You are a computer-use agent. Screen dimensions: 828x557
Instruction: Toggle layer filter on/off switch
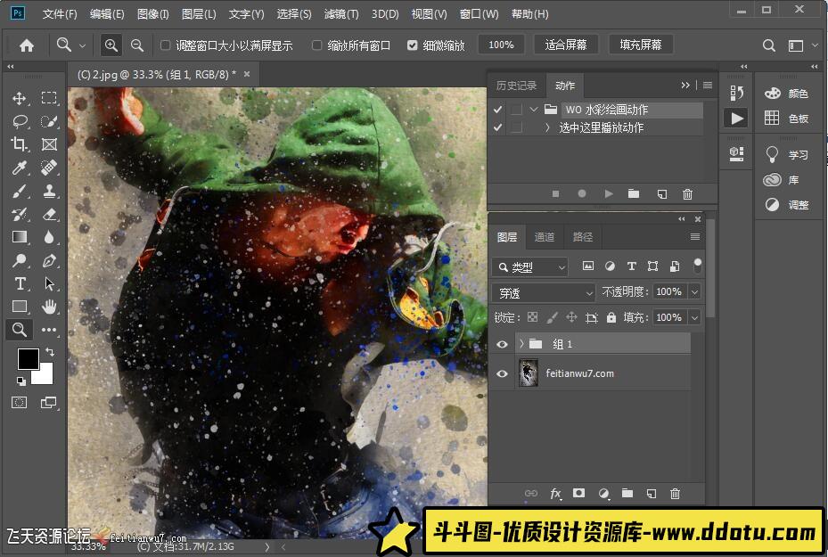click(698, 266)
